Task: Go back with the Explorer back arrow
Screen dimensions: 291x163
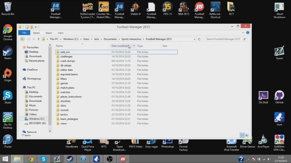Action: tap(22, 39)
